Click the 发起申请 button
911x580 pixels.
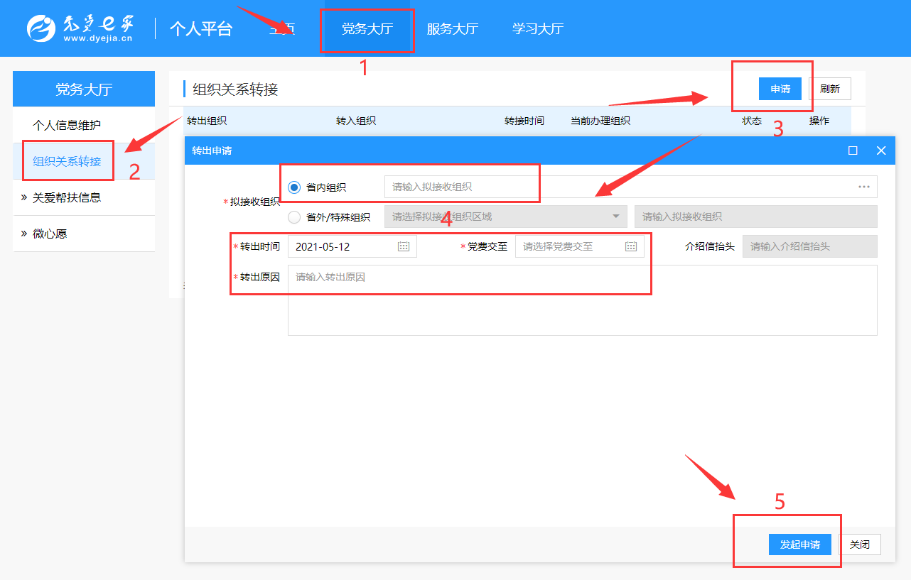799,545
